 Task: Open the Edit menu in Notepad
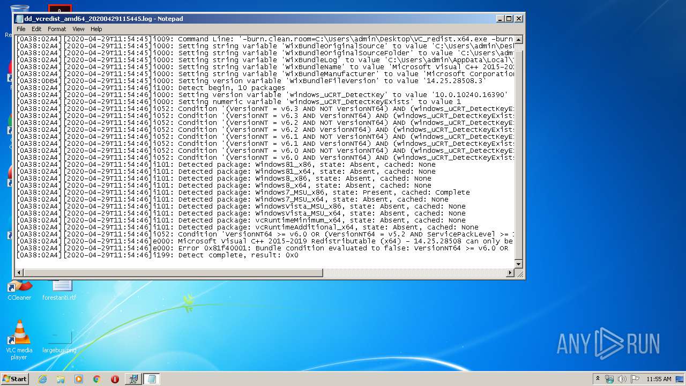coord(36,29)
